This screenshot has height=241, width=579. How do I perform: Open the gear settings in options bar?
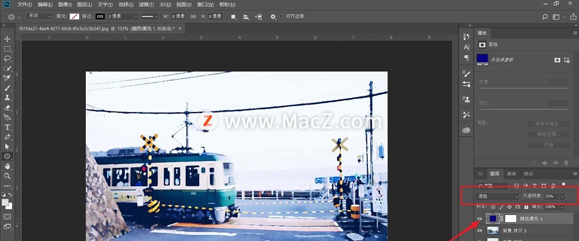[273, 17]
